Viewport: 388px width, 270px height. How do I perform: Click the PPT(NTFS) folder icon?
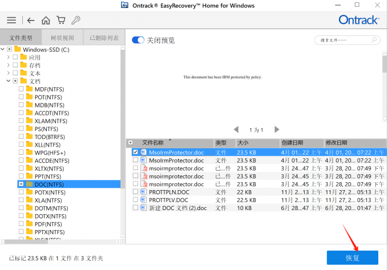click(x=30, y=176)
